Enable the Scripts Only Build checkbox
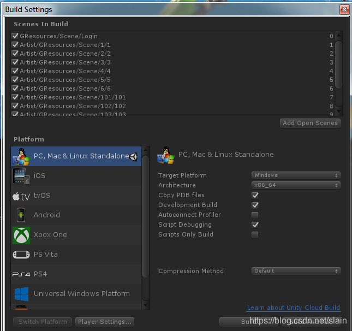This screenshot has height=331, width=352. [x=255, y=235]
